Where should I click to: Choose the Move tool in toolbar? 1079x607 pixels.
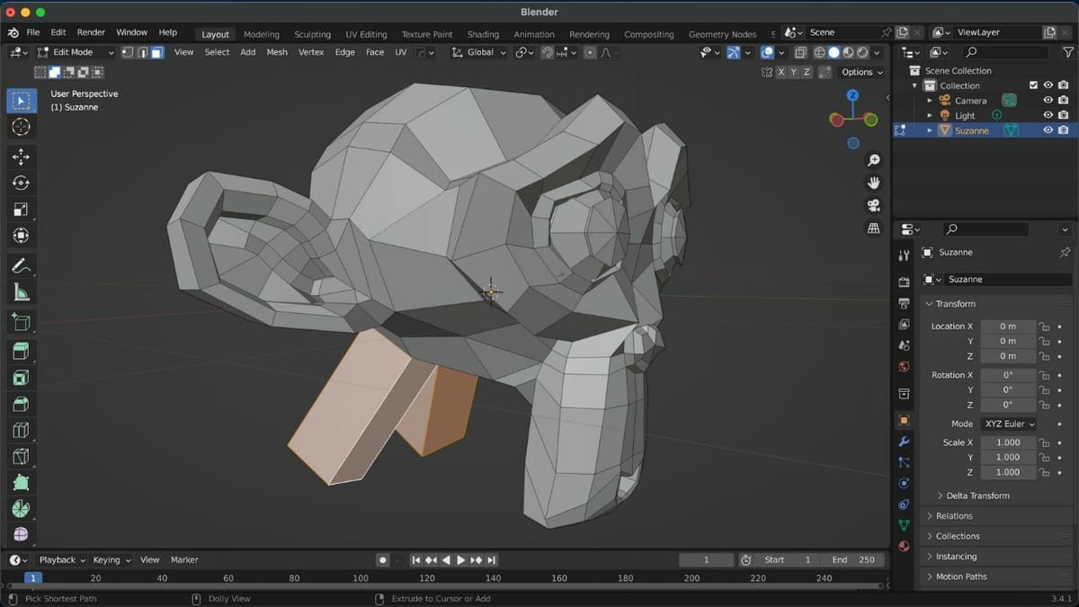point(22,156)
